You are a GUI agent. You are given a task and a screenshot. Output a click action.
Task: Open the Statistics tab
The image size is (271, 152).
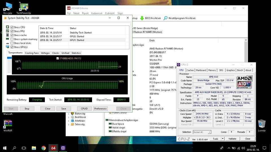76,53
